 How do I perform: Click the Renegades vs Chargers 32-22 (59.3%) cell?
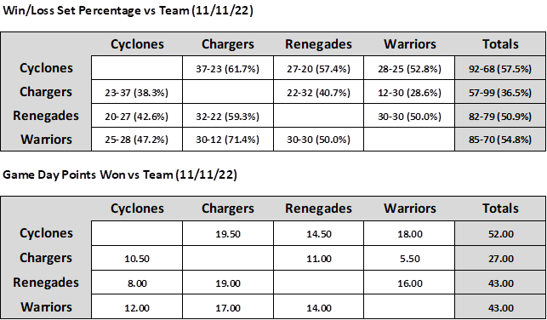coord(228,115)
